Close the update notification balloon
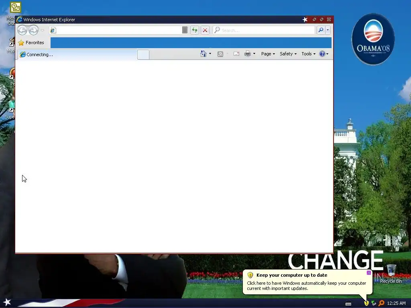 (x=368, y=273)
